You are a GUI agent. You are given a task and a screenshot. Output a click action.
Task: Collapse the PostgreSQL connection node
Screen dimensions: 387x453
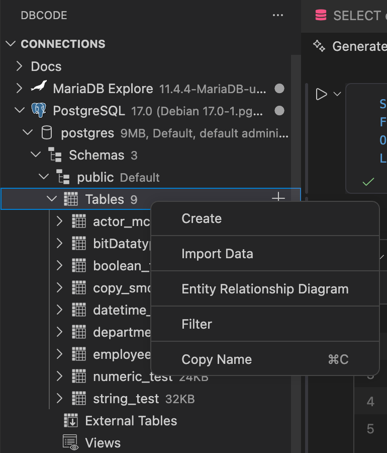[19, 110]
